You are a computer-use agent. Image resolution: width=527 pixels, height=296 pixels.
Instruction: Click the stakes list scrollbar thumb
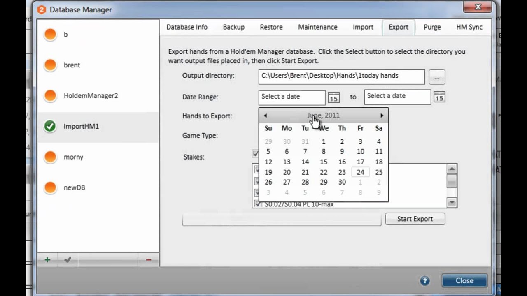(452, 181)
